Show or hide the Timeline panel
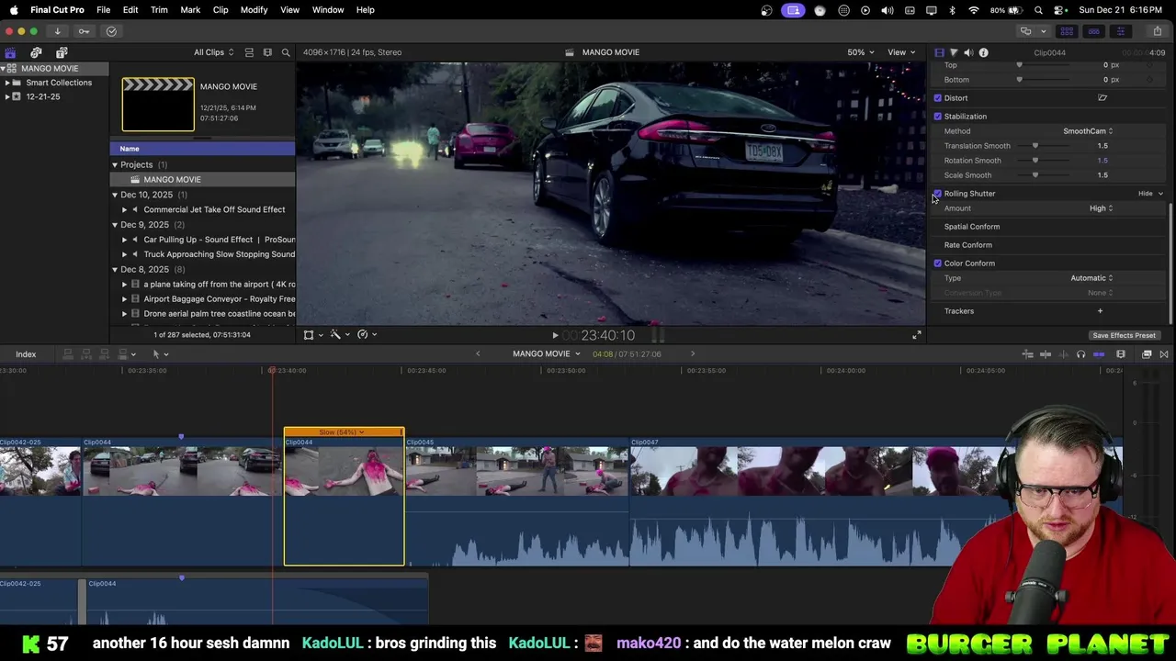The height and width of the screenshot is (661, 1176). coord(1093,31)
